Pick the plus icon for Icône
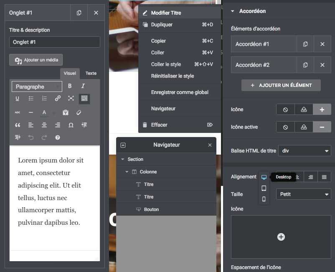335x272 pixels. click(322, 109)
